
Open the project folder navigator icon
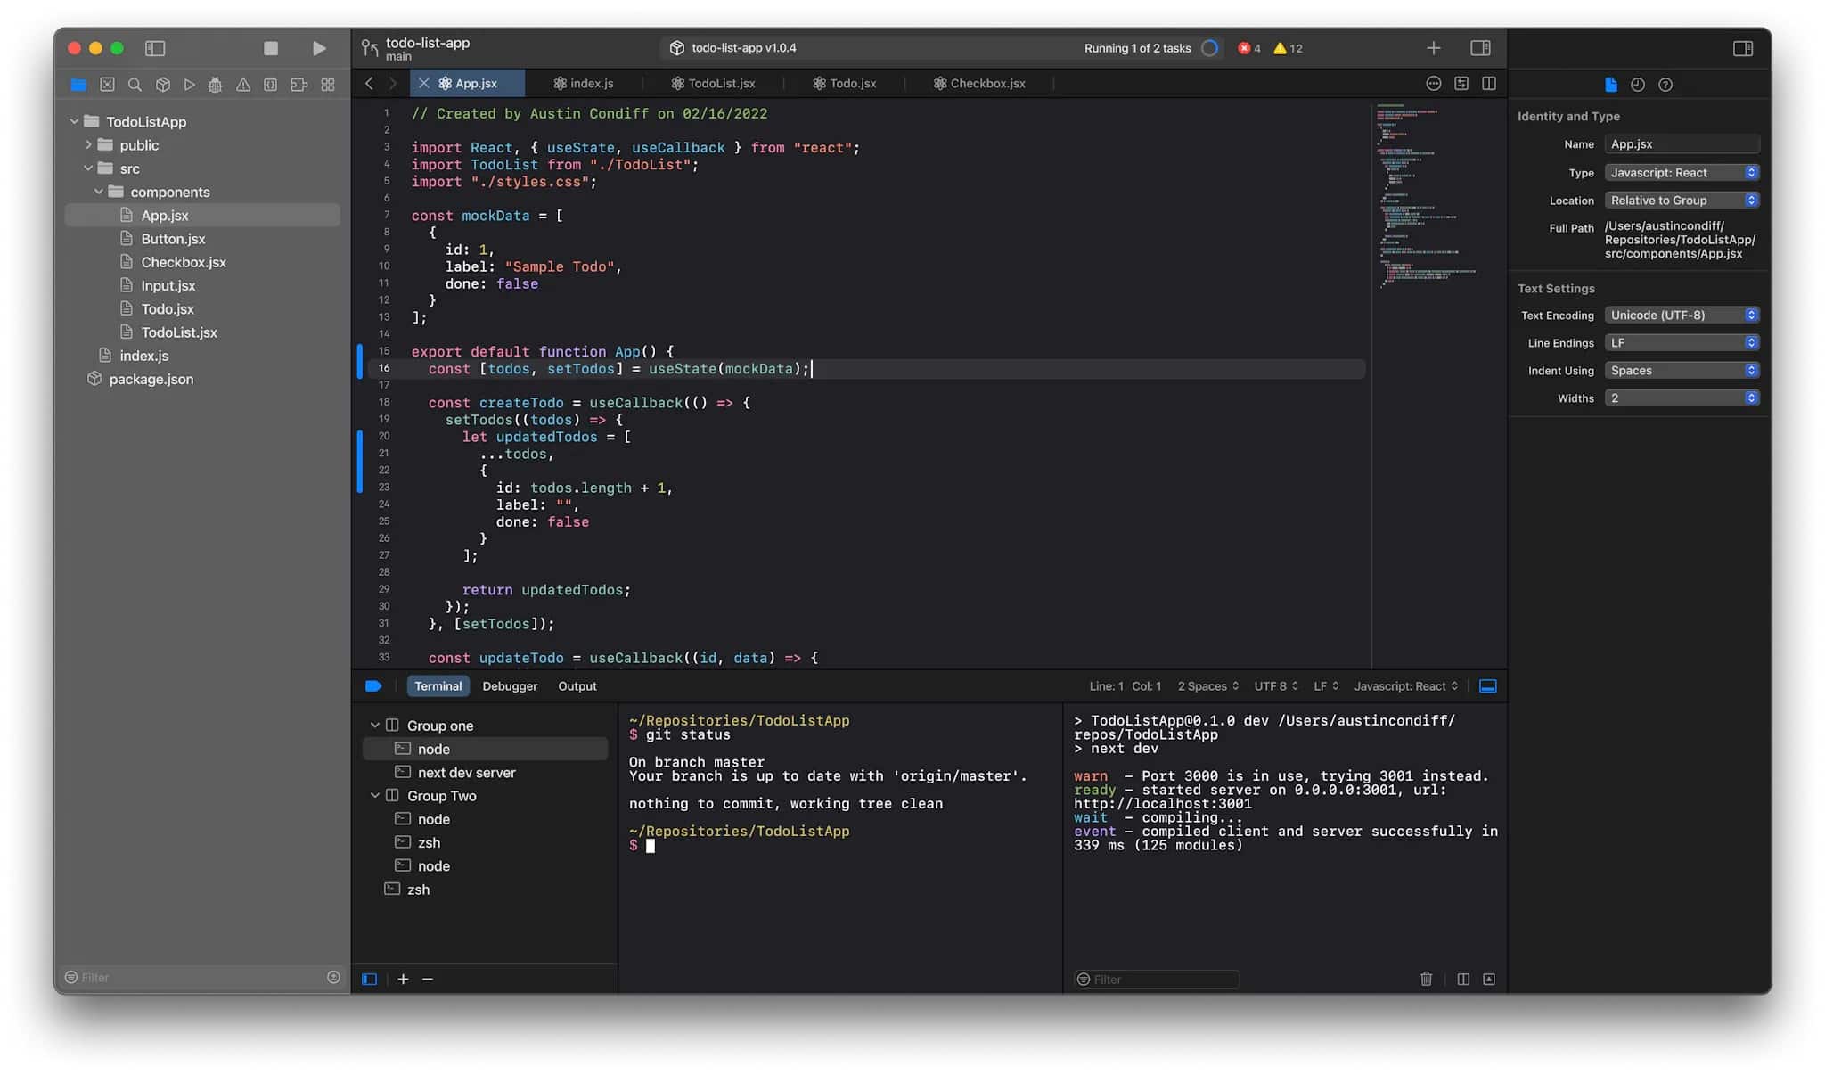click(x=78, y=85)
